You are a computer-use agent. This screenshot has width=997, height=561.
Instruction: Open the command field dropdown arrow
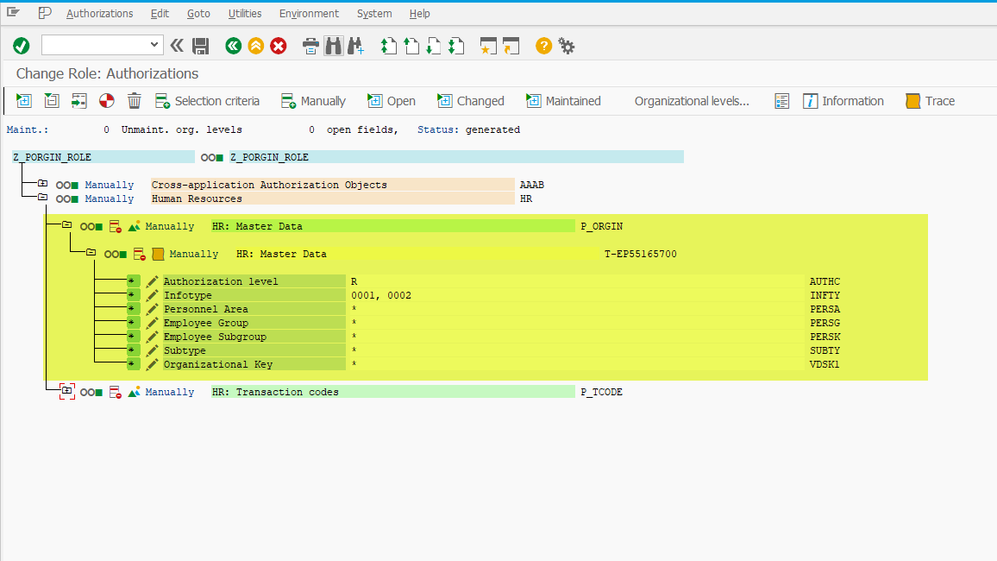pyautogui.click(x=154, y=45)
